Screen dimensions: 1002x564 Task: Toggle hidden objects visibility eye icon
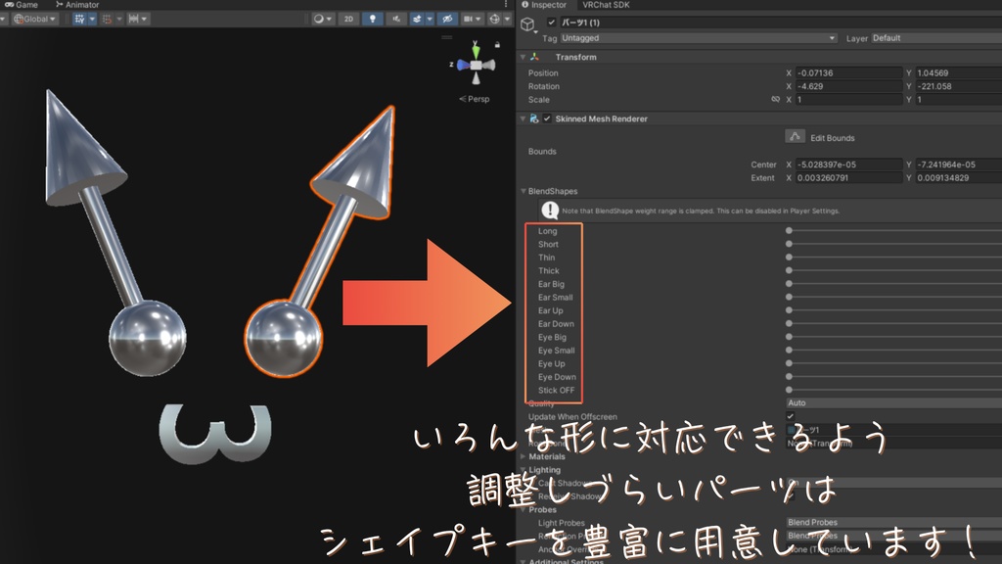[448, 20]
